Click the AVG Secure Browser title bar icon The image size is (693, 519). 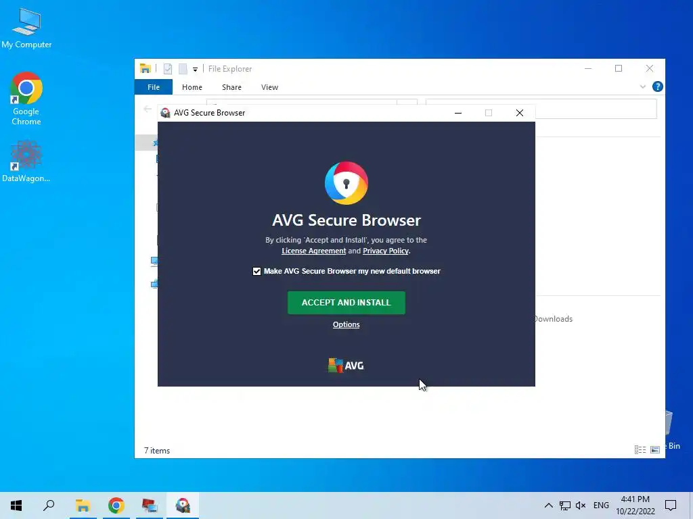165,113
